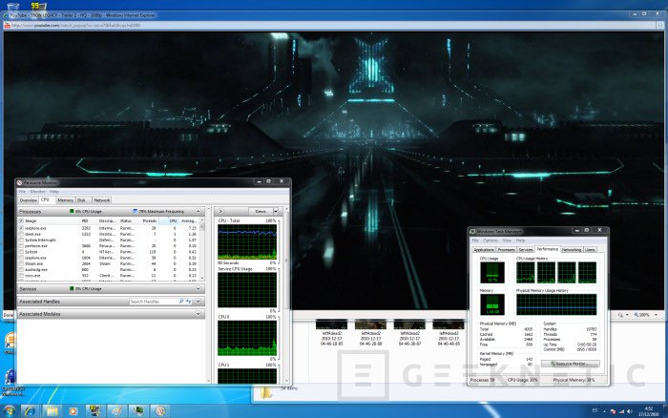
Task: Check the perfmon.exe process checkbox
Action: (21, 246)
